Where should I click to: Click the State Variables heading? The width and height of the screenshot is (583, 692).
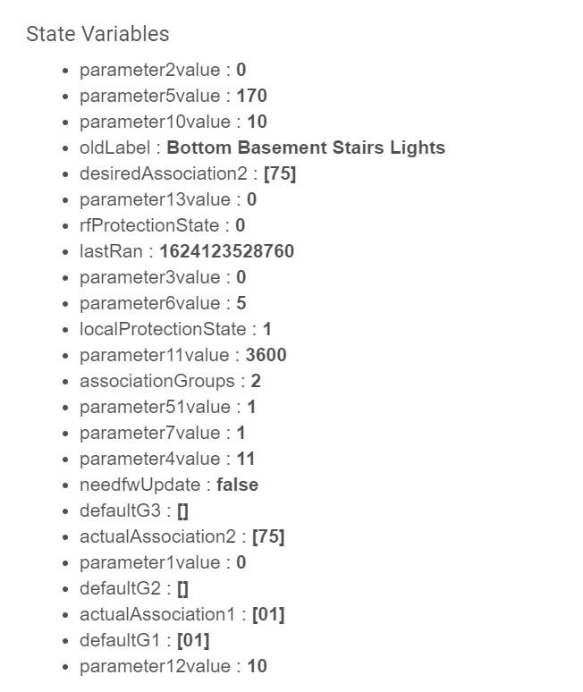97,34
